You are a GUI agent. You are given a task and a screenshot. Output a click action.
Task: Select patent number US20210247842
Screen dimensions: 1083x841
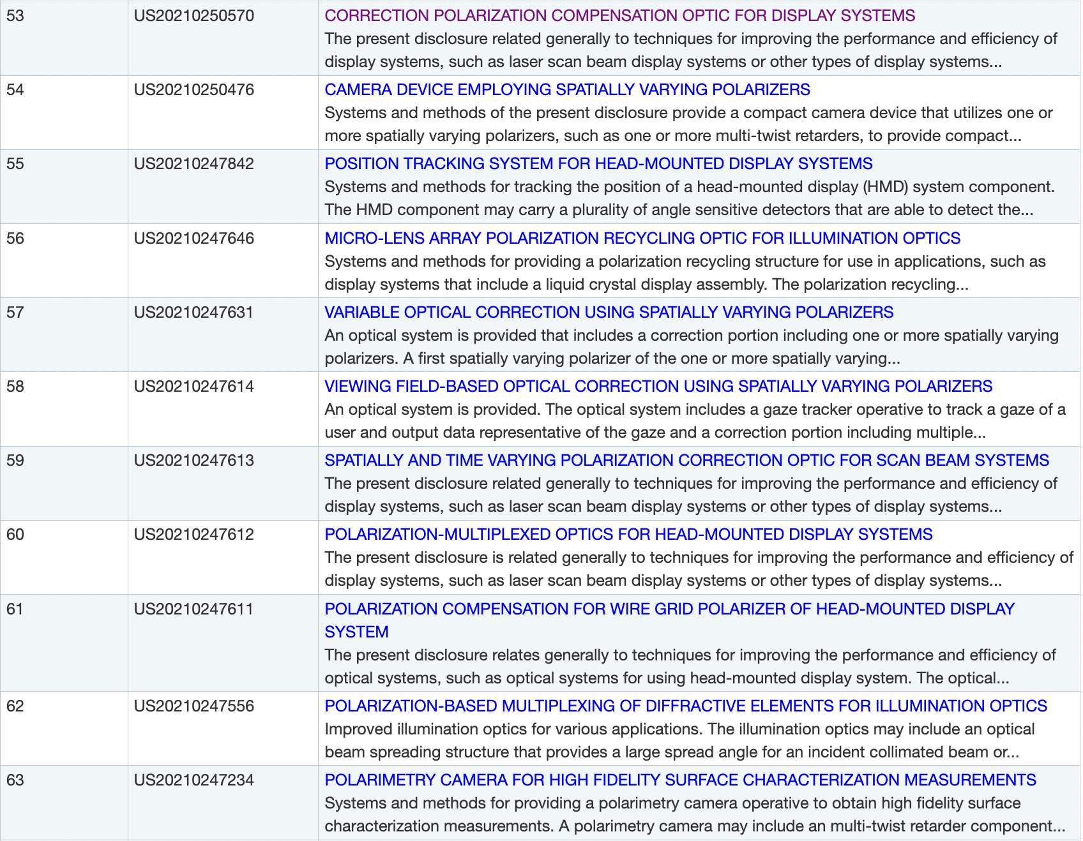(x=194, y=163)
